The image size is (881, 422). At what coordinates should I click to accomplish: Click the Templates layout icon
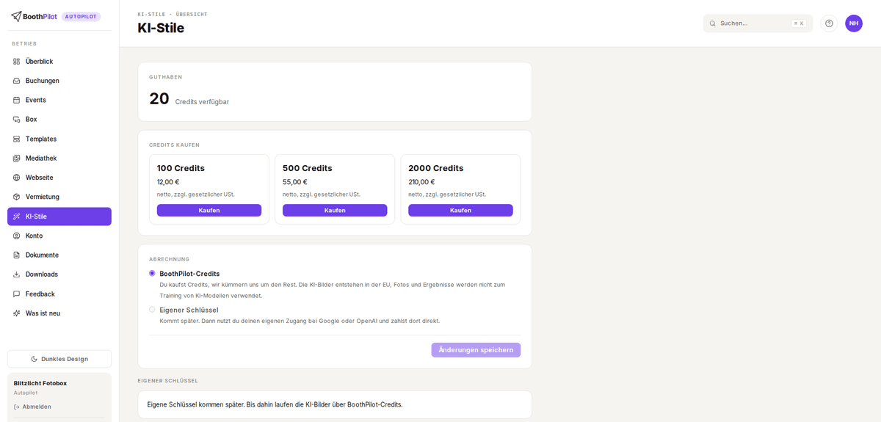pos(17,139)
